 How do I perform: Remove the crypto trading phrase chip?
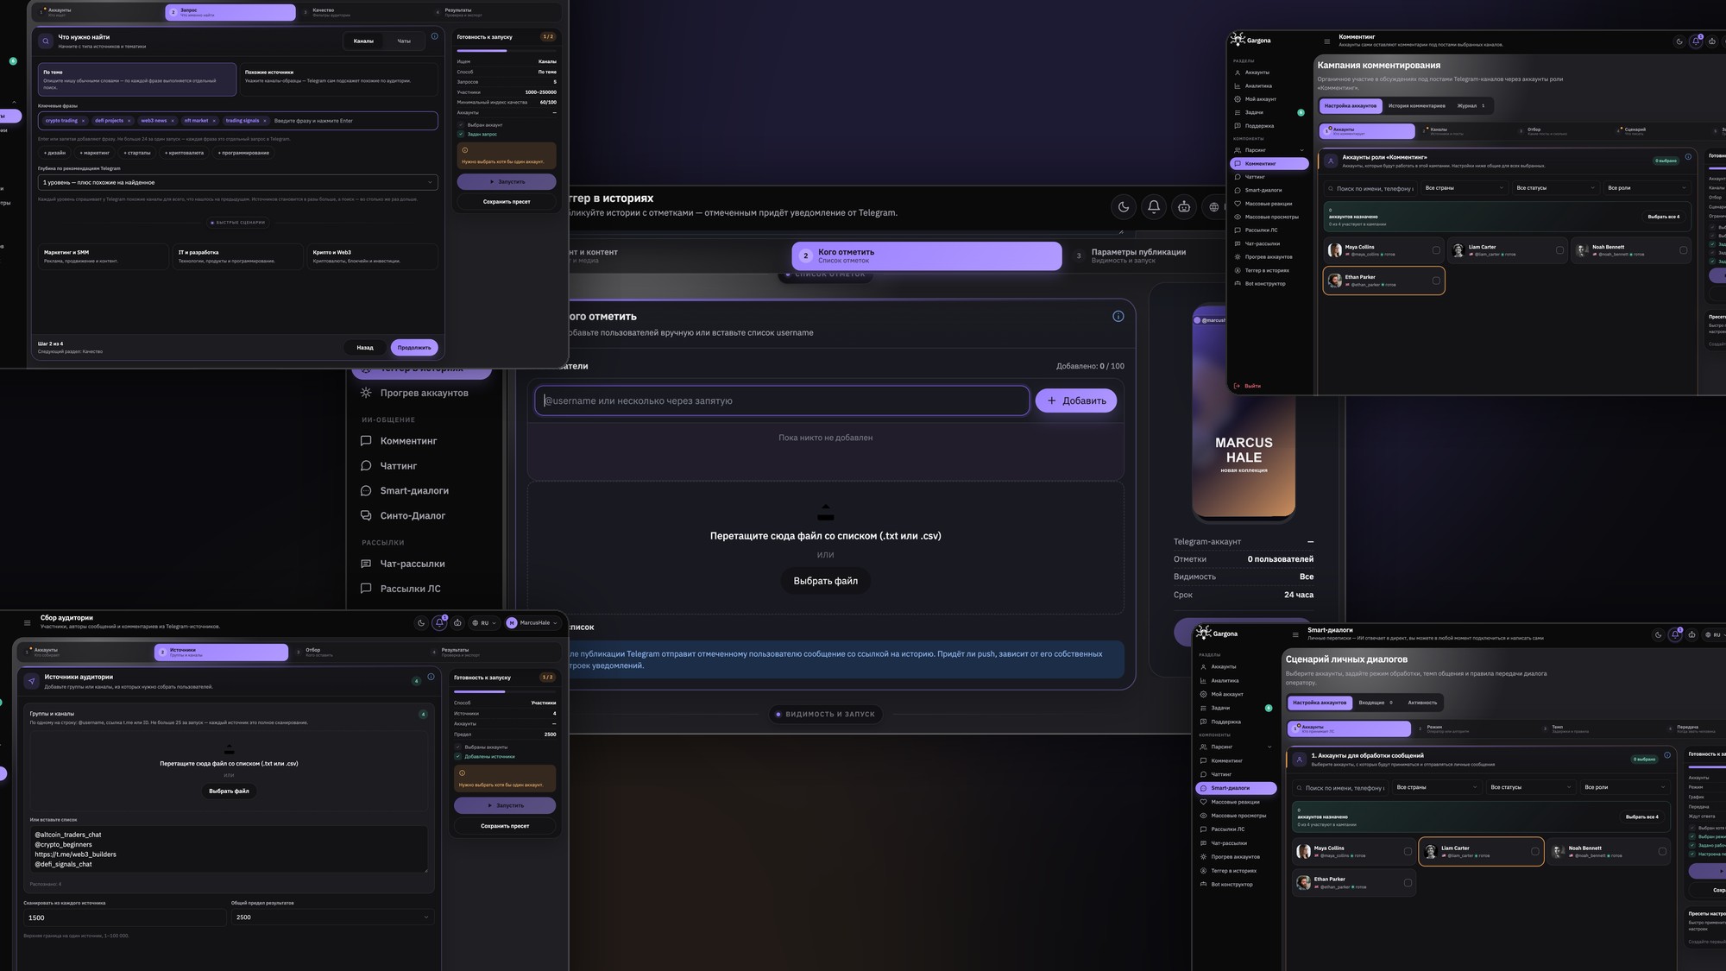[84, 121]
